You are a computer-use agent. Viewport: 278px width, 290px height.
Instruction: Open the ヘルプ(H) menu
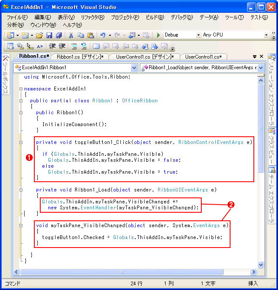click(x=72, y=25)
